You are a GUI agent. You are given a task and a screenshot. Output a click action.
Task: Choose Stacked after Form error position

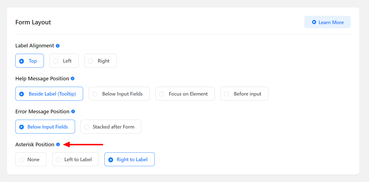(x=111, y=127)
